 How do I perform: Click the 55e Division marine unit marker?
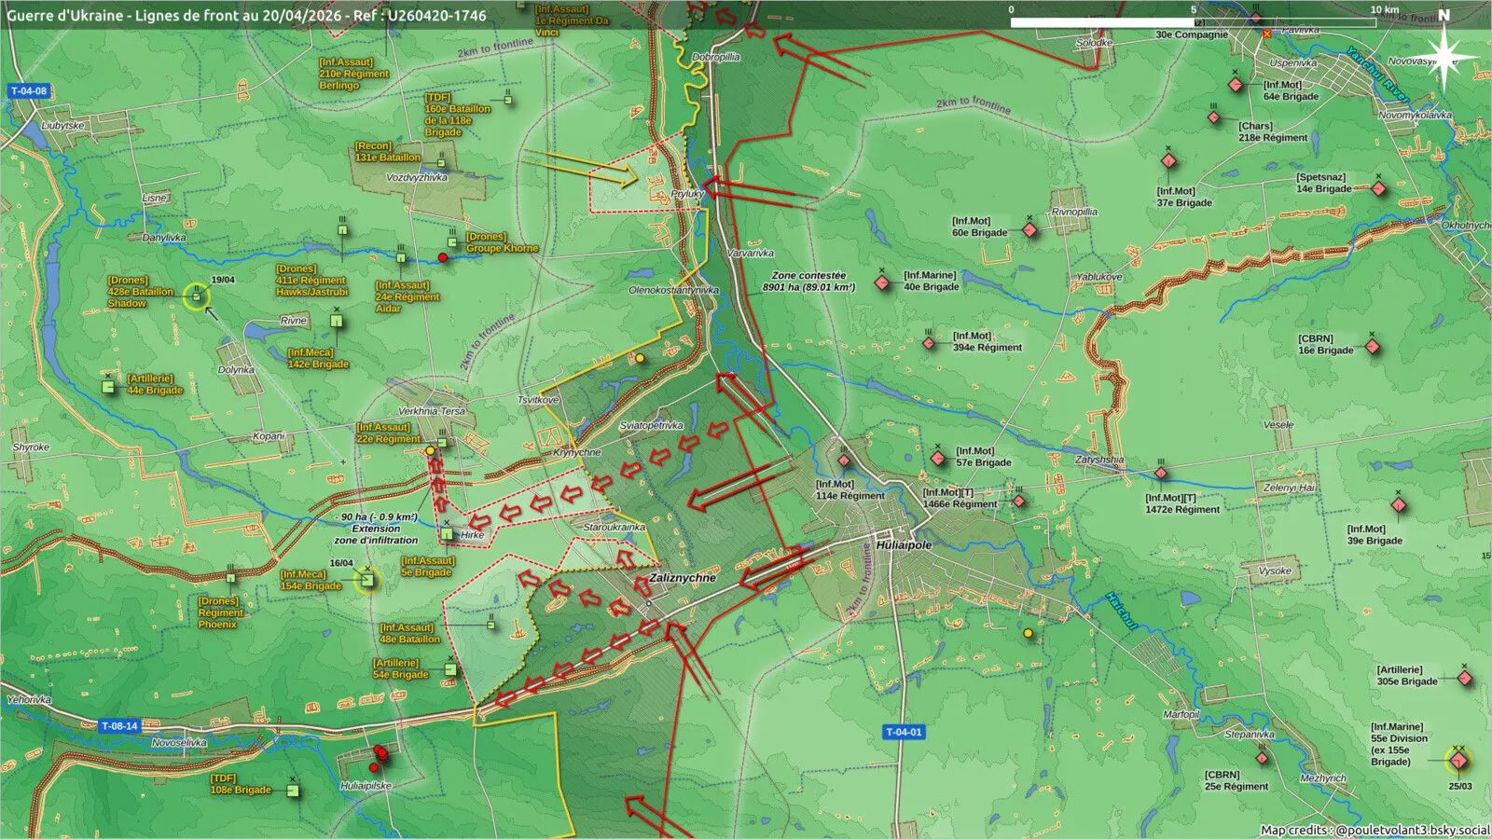[1458, 762]
